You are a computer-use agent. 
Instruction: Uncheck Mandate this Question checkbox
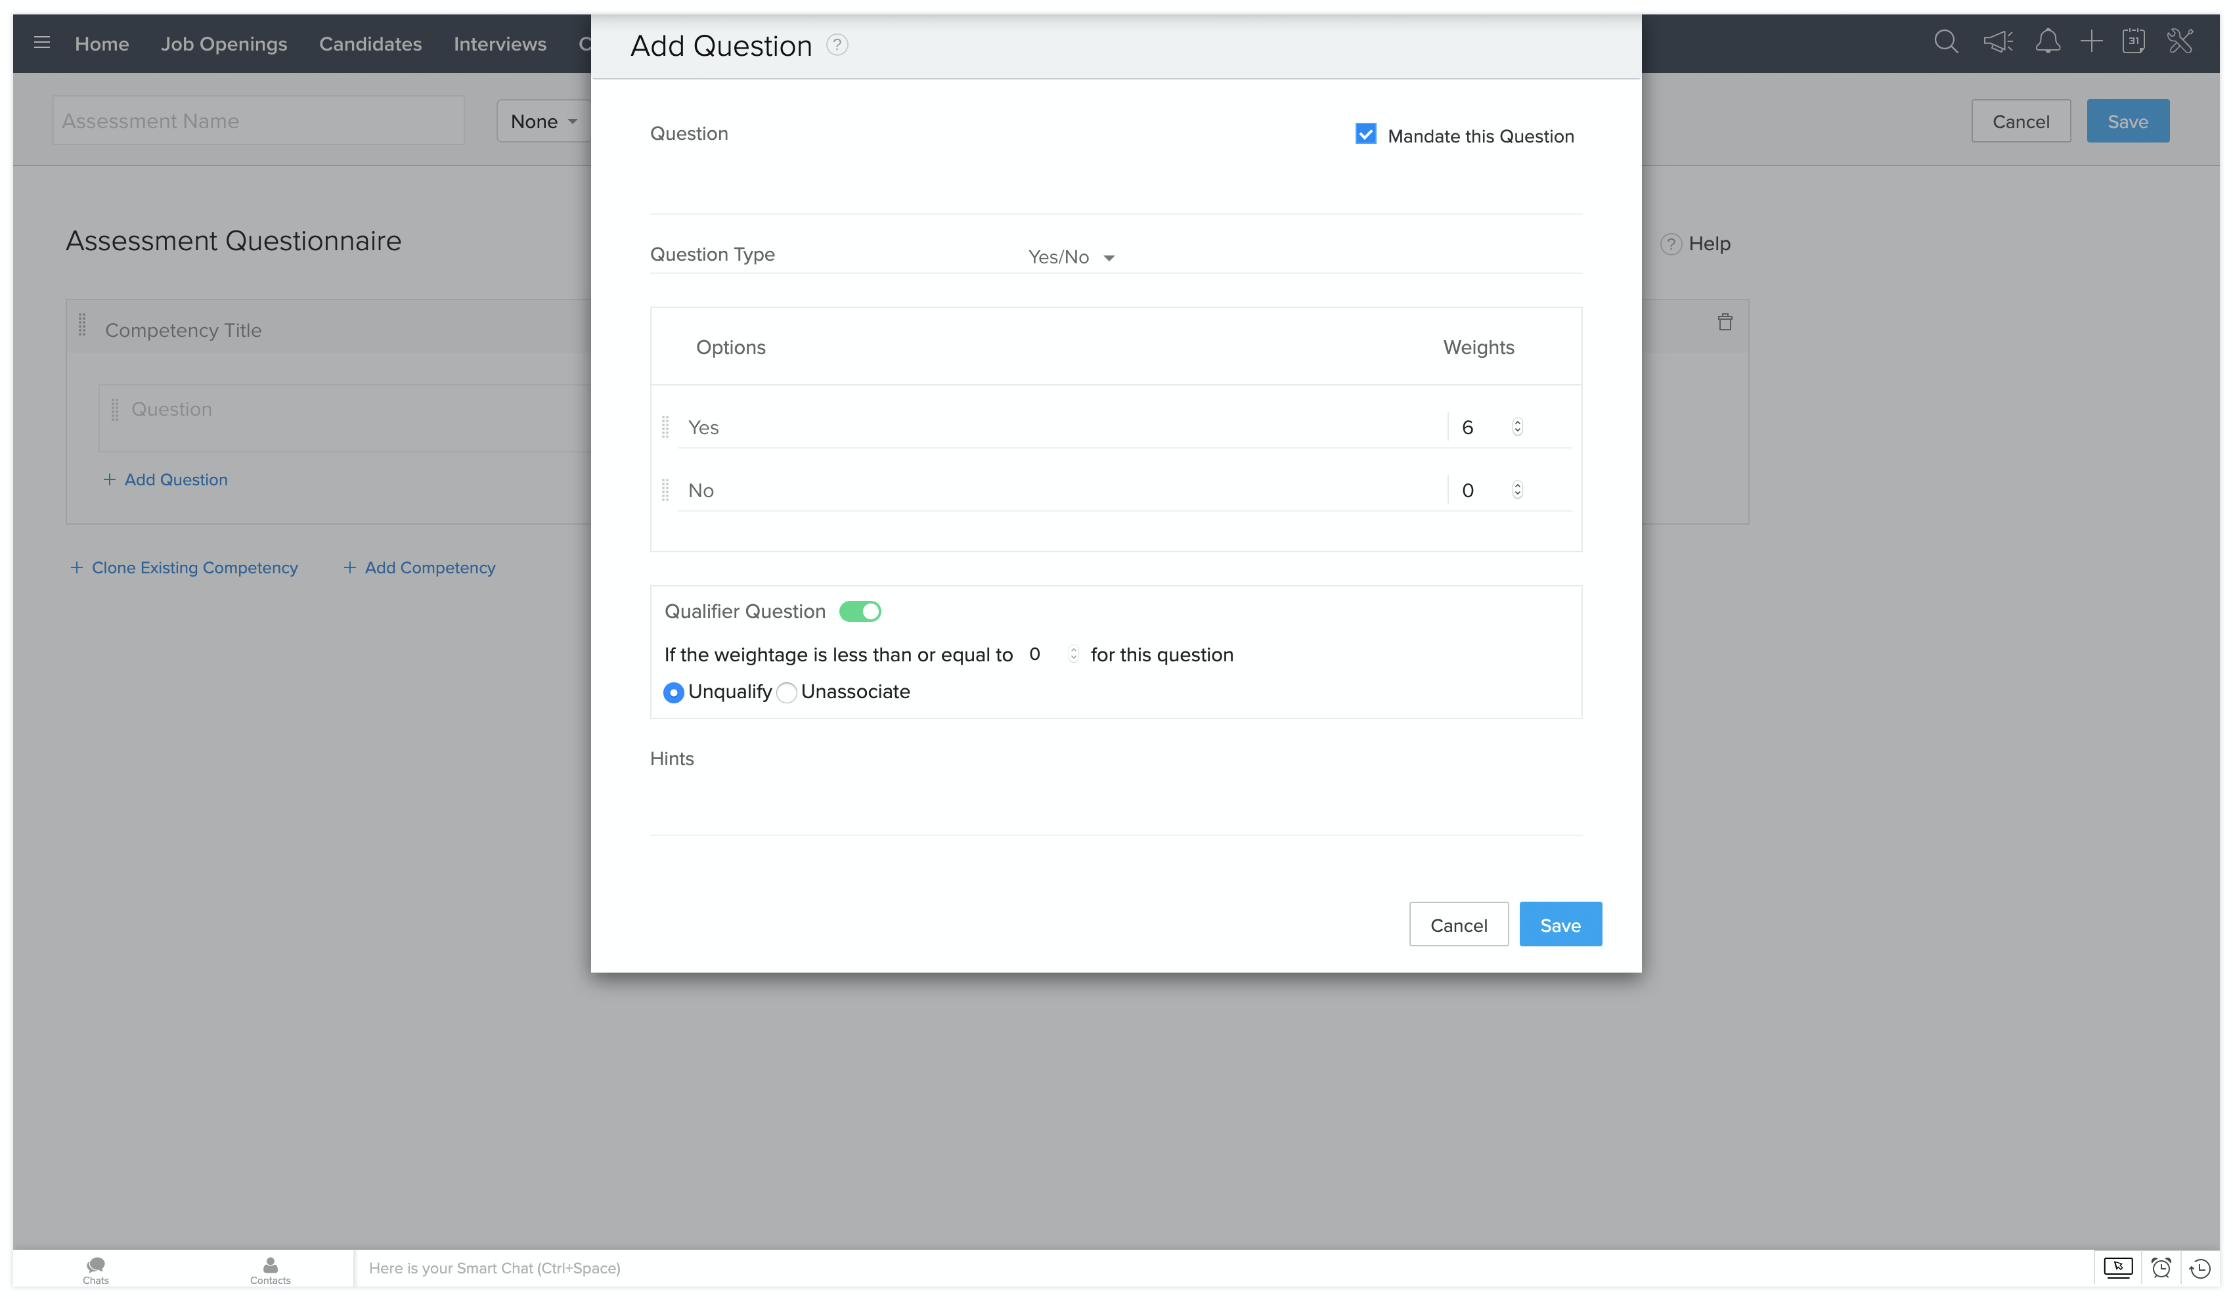[1365, 135]
